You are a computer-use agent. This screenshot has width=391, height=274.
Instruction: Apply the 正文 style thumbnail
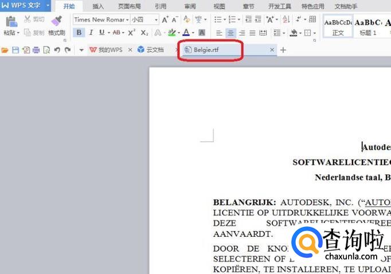click(x=338, y=27)
